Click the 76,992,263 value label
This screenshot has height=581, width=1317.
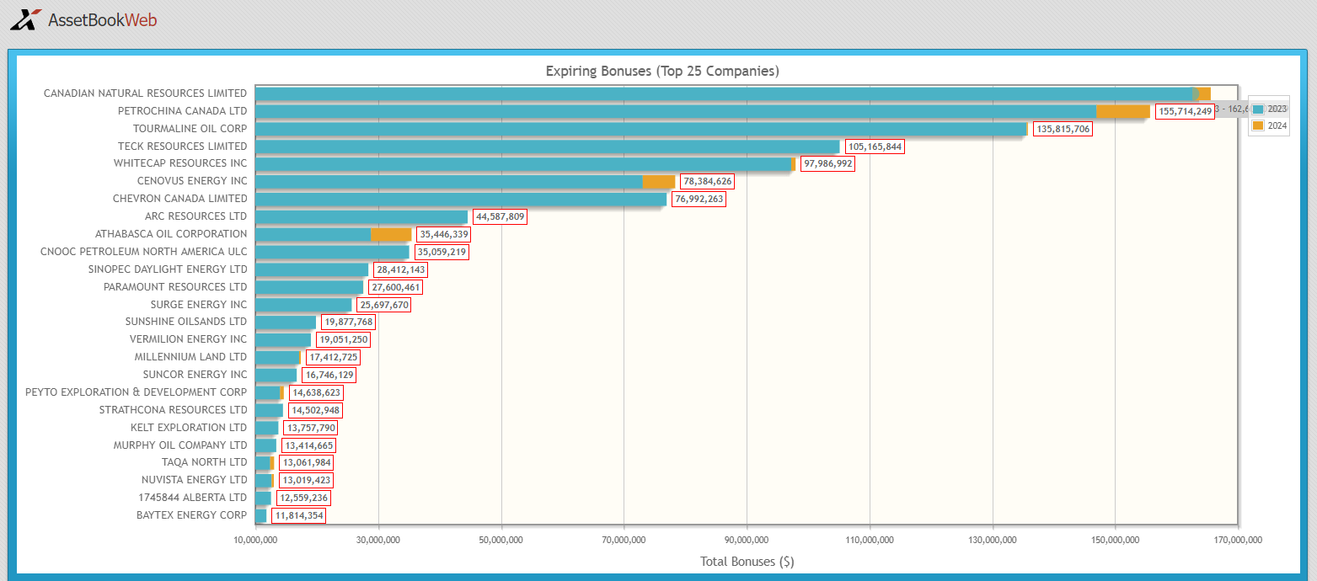(x=699, y=199)
